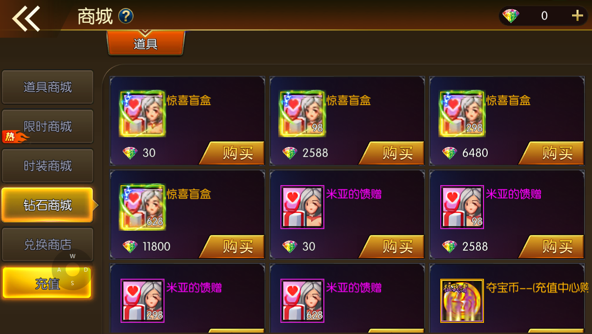Open the 道具商城 shop category
Viewport: 592px width, 334px height.
point(47,87)
